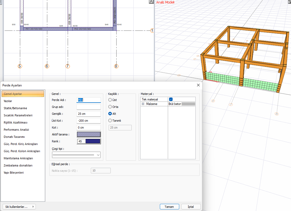The image size is (291, 211).
Task: Select the P02 25/100/360 wall label
Action: (x=83, y=29)
